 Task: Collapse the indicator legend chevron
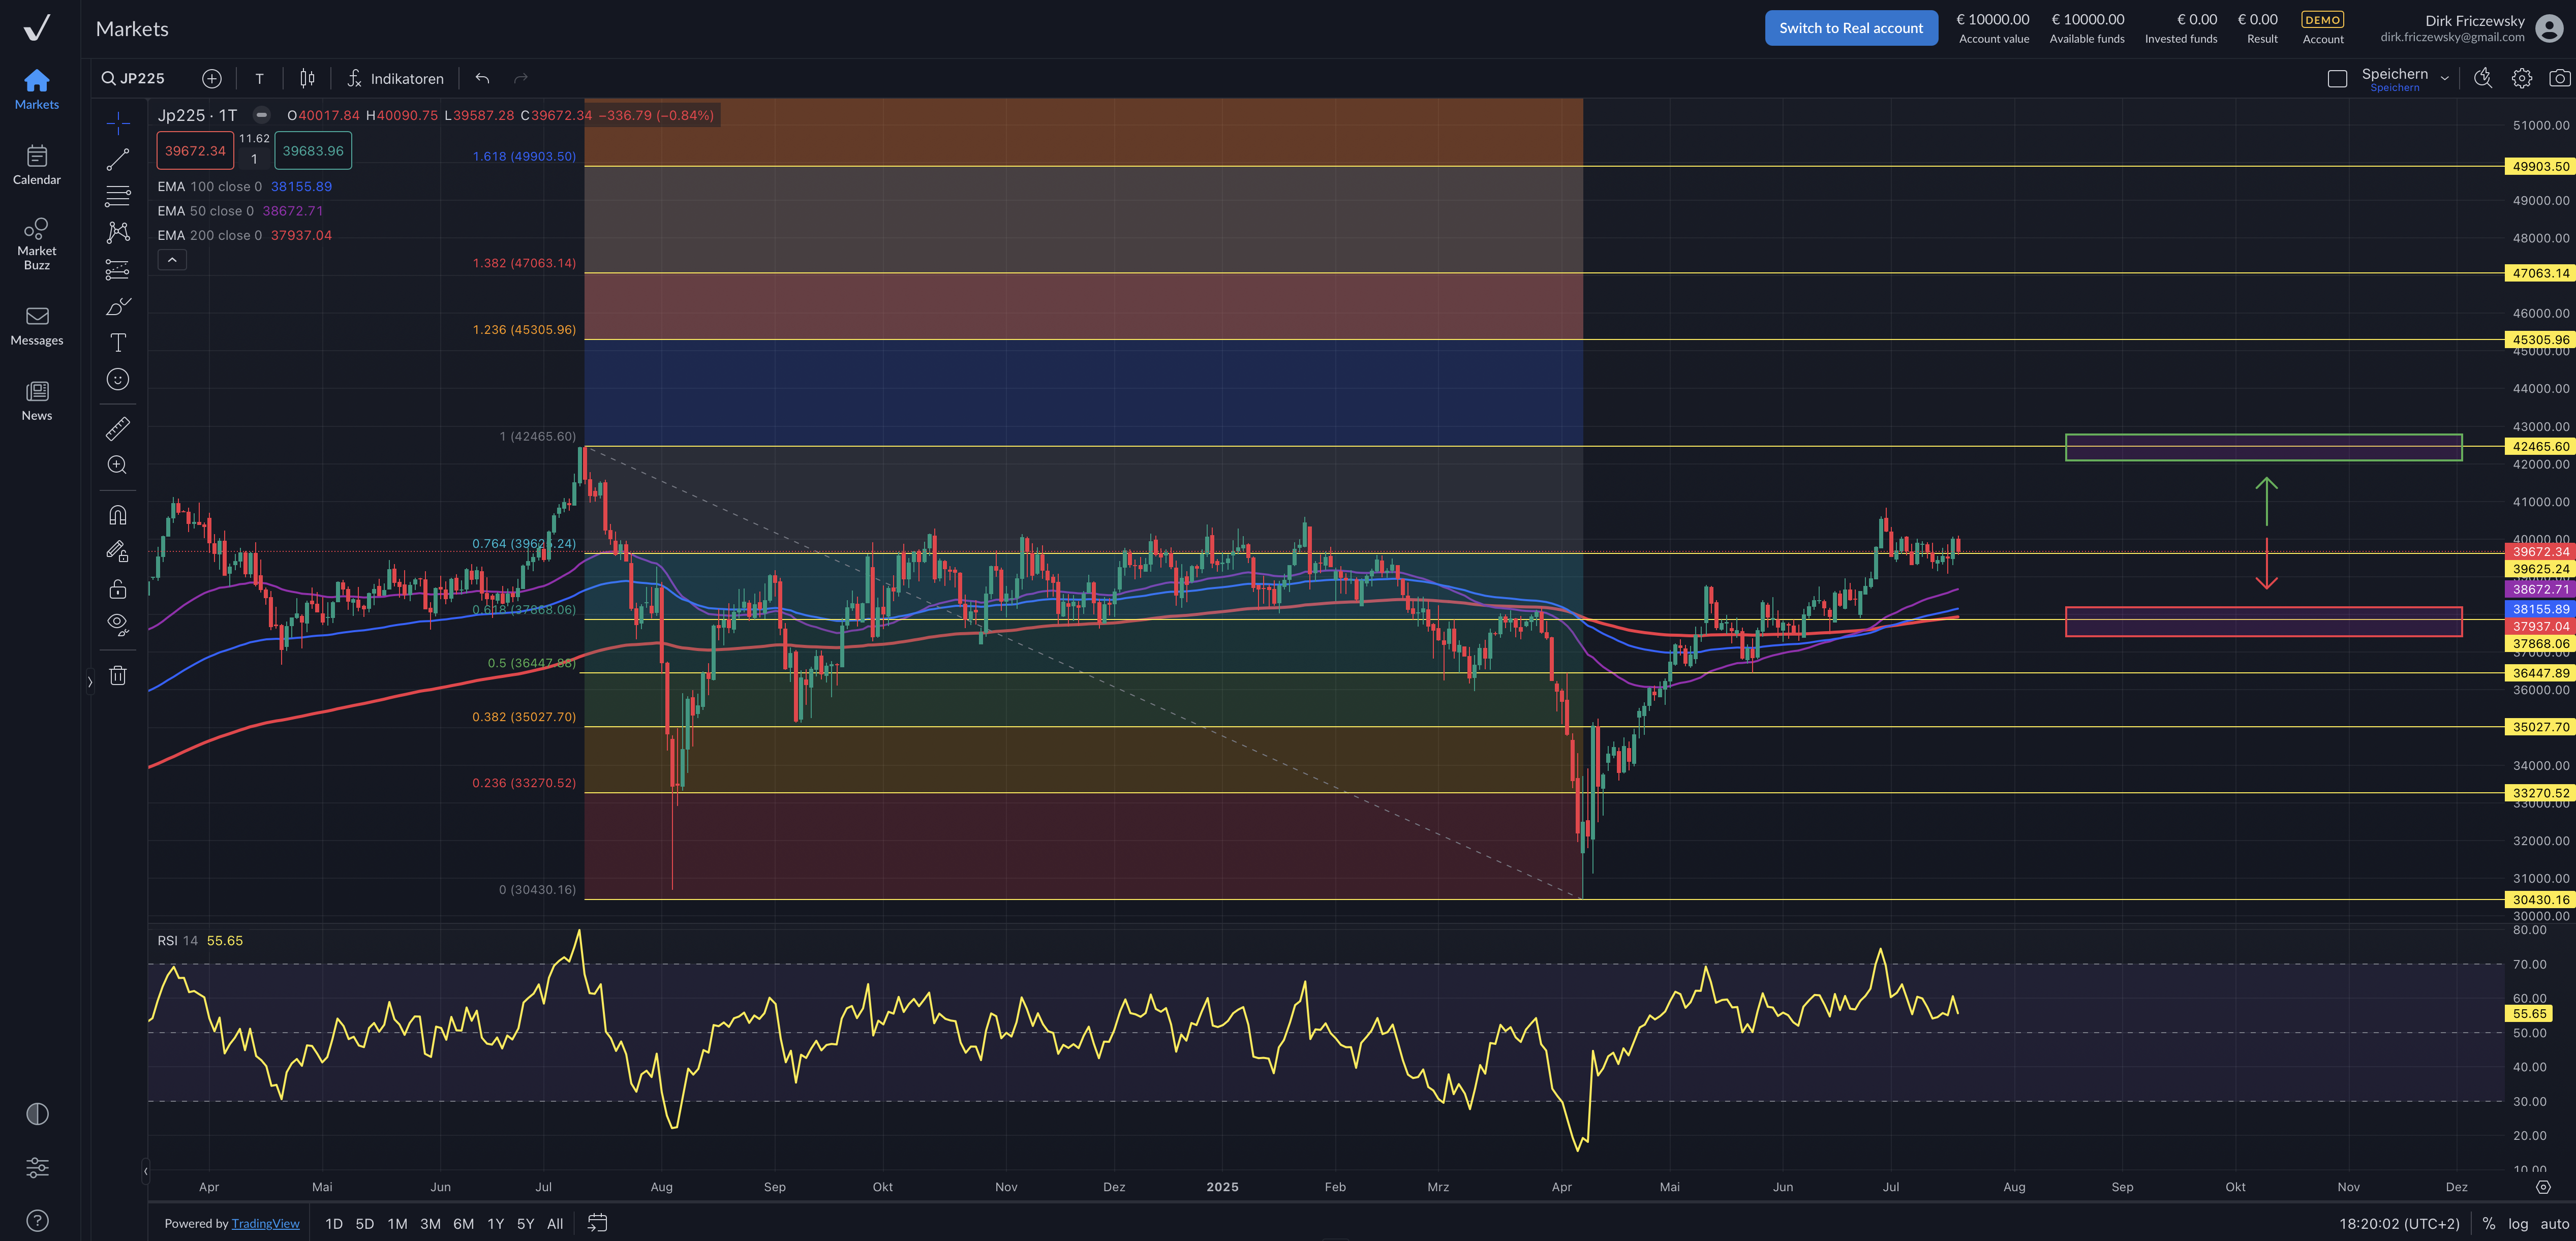pos(172,260)
